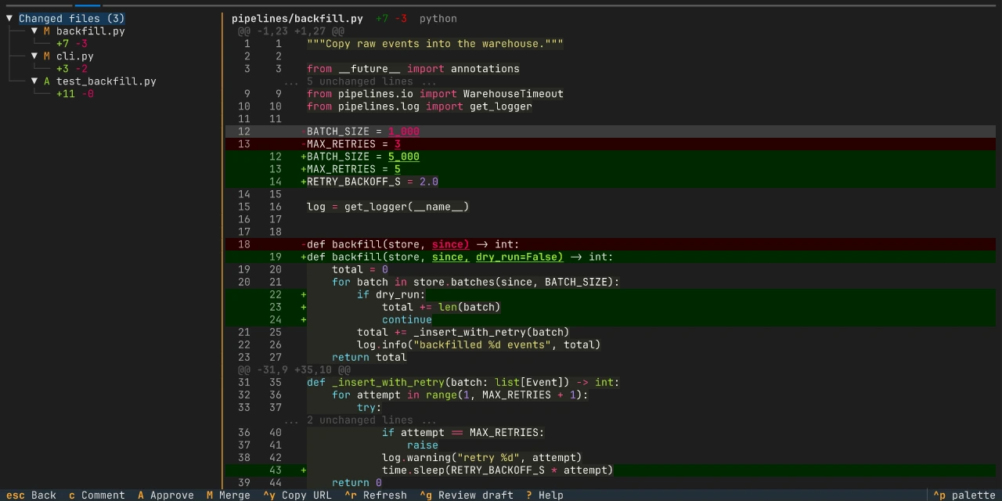Collapse the cli.py tree node arrow
The height and width of the screenshot is (501, 1002).
[34, 56]
